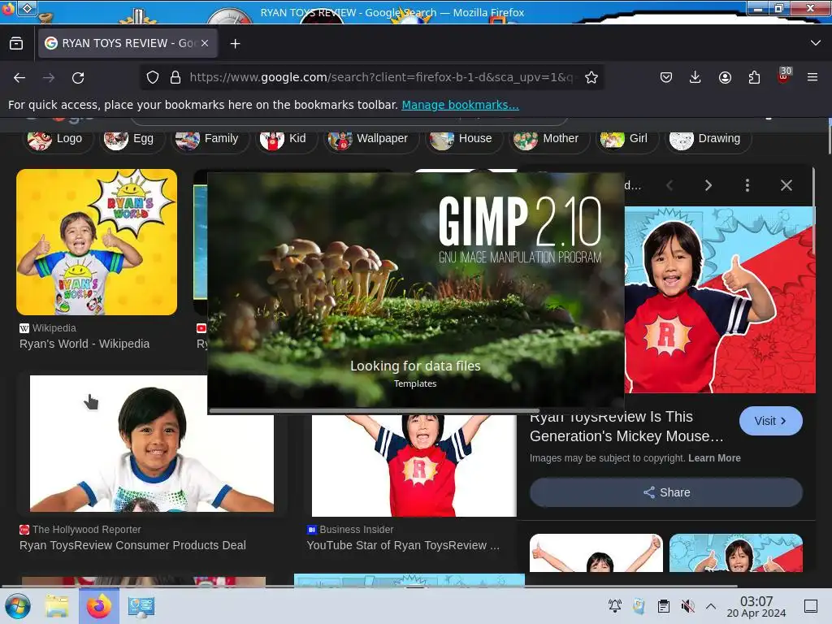Open the clipboard manager tray icon
832x624 pixels.
663,606
